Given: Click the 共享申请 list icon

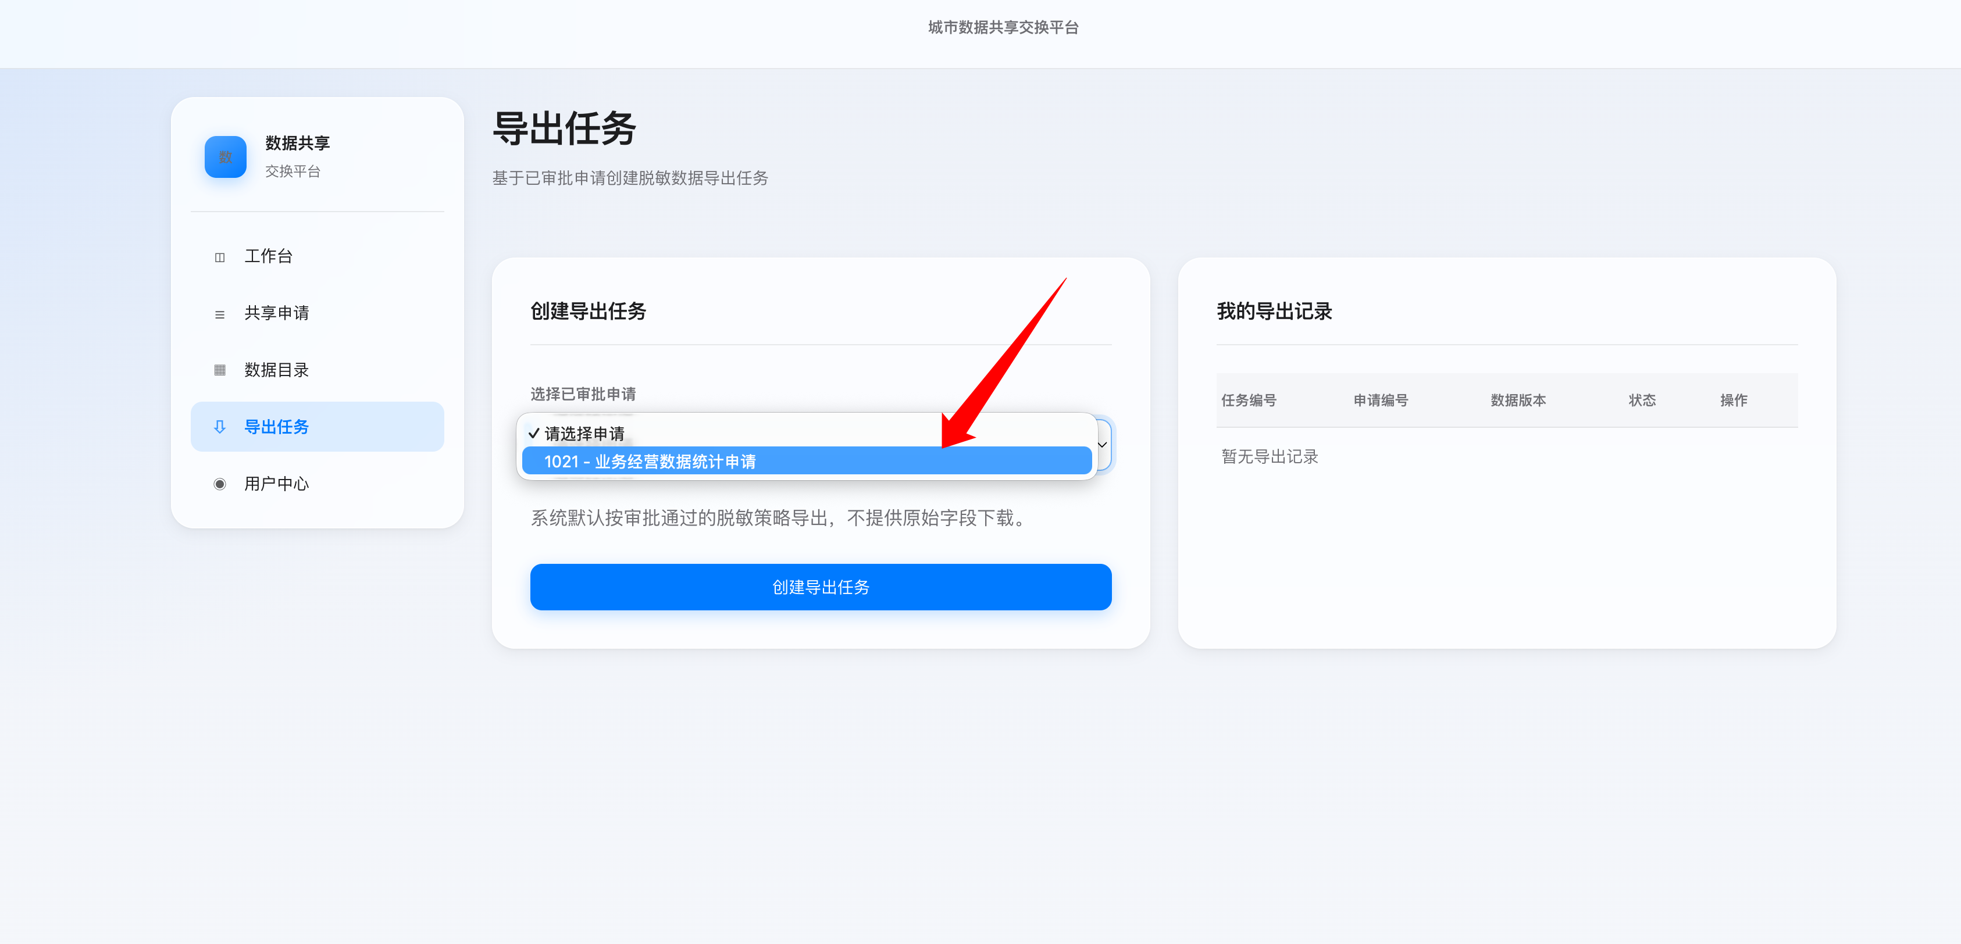Looking at the screenshot, I should (220, 314).
